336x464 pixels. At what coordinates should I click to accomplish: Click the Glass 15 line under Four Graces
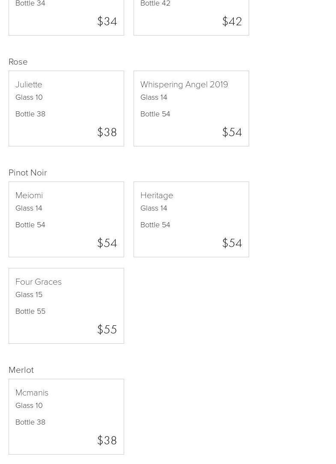pos(29,294)
